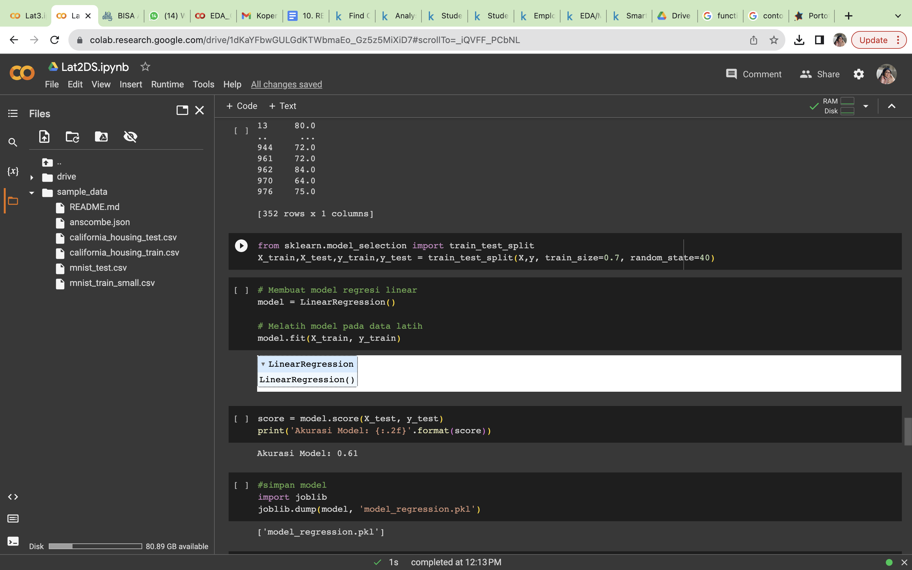Select california_housing_train.csv file
This screenshot has width=912, height=570.
coord(124,253)
